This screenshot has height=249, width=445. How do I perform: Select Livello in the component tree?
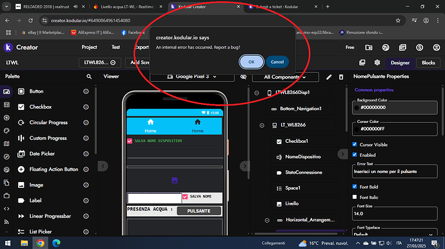coord(292,203)
